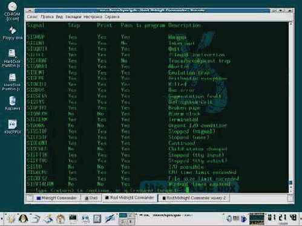Click the digital clock in the panel
Viewport: 302px width, 226px height.
click(282, 218)
